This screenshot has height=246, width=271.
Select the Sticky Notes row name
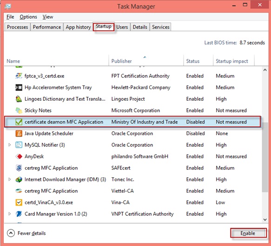click(x=38, y=110)
